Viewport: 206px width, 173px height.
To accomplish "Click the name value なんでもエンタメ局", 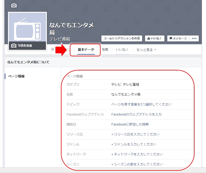I will pyautogui.click(x=126, y=94).
